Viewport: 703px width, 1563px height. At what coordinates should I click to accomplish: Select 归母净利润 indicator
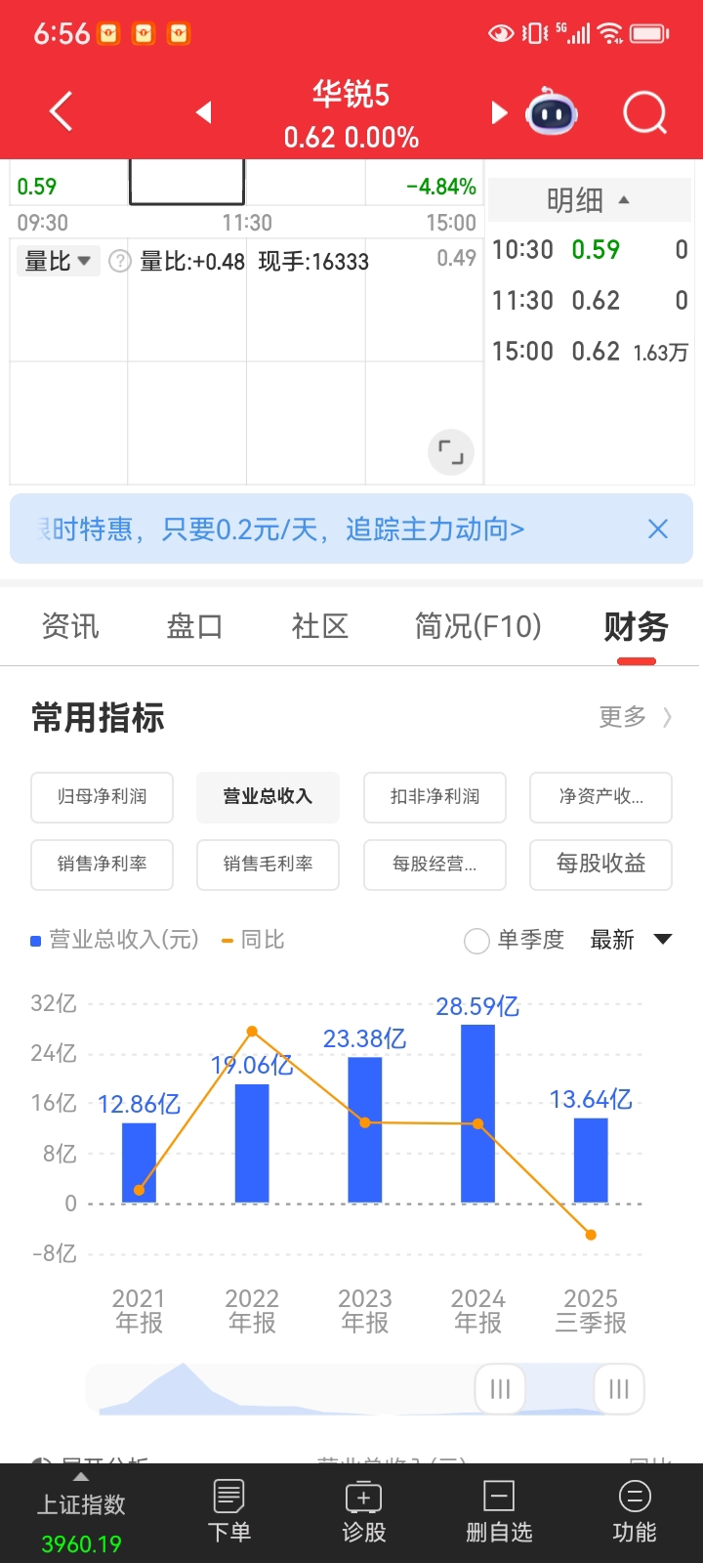click(x=103, y=797)
